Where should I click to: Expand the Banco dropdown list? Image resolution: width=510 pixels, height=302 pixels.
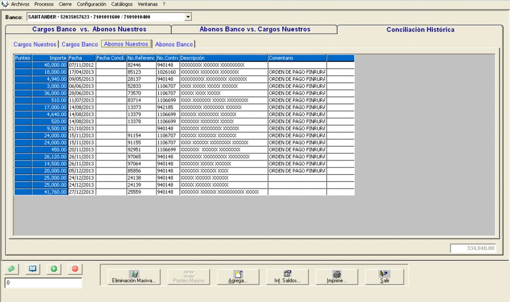click(188, 17)
